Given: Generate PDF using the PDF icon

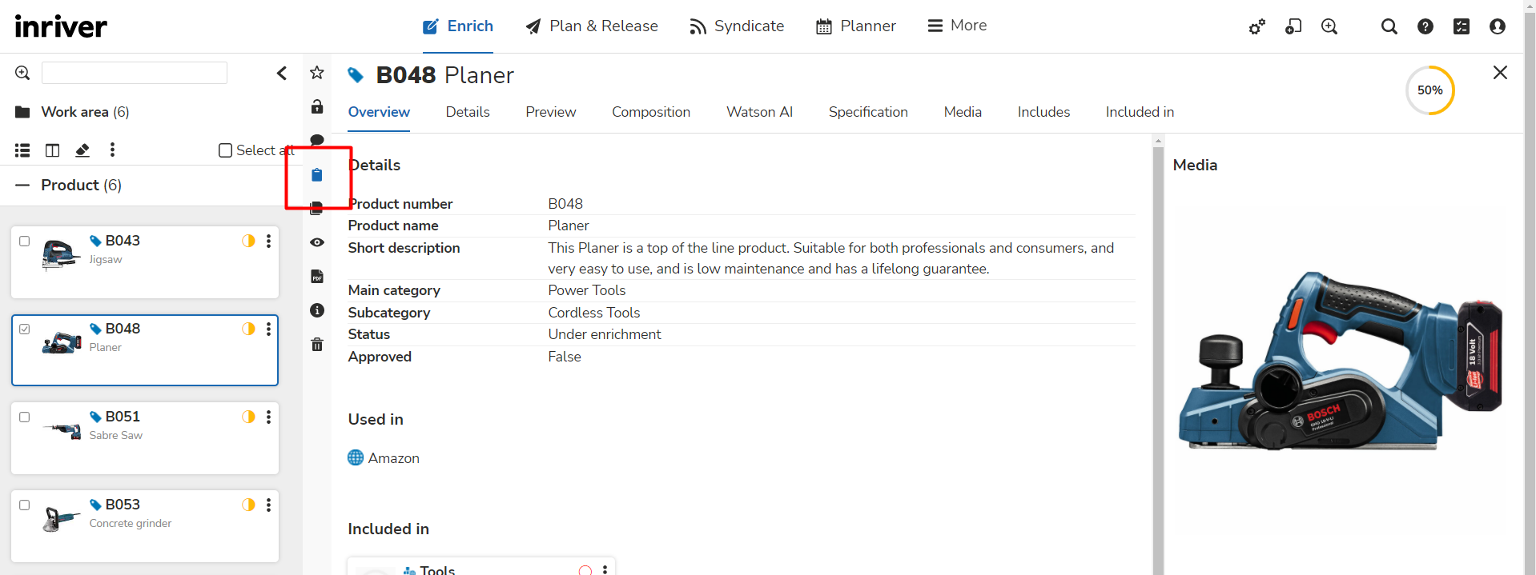Looking at the screenshot, I should [317, 277].
